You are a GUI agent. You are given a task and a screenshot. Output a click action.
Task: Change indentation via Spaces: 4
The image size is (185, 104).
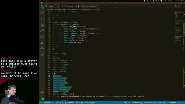(147, 103)
